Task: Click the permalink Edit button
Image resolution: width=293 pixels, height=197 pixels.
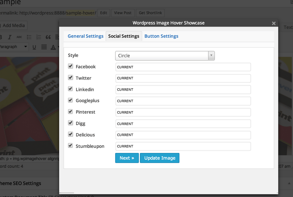Action: 104,13
